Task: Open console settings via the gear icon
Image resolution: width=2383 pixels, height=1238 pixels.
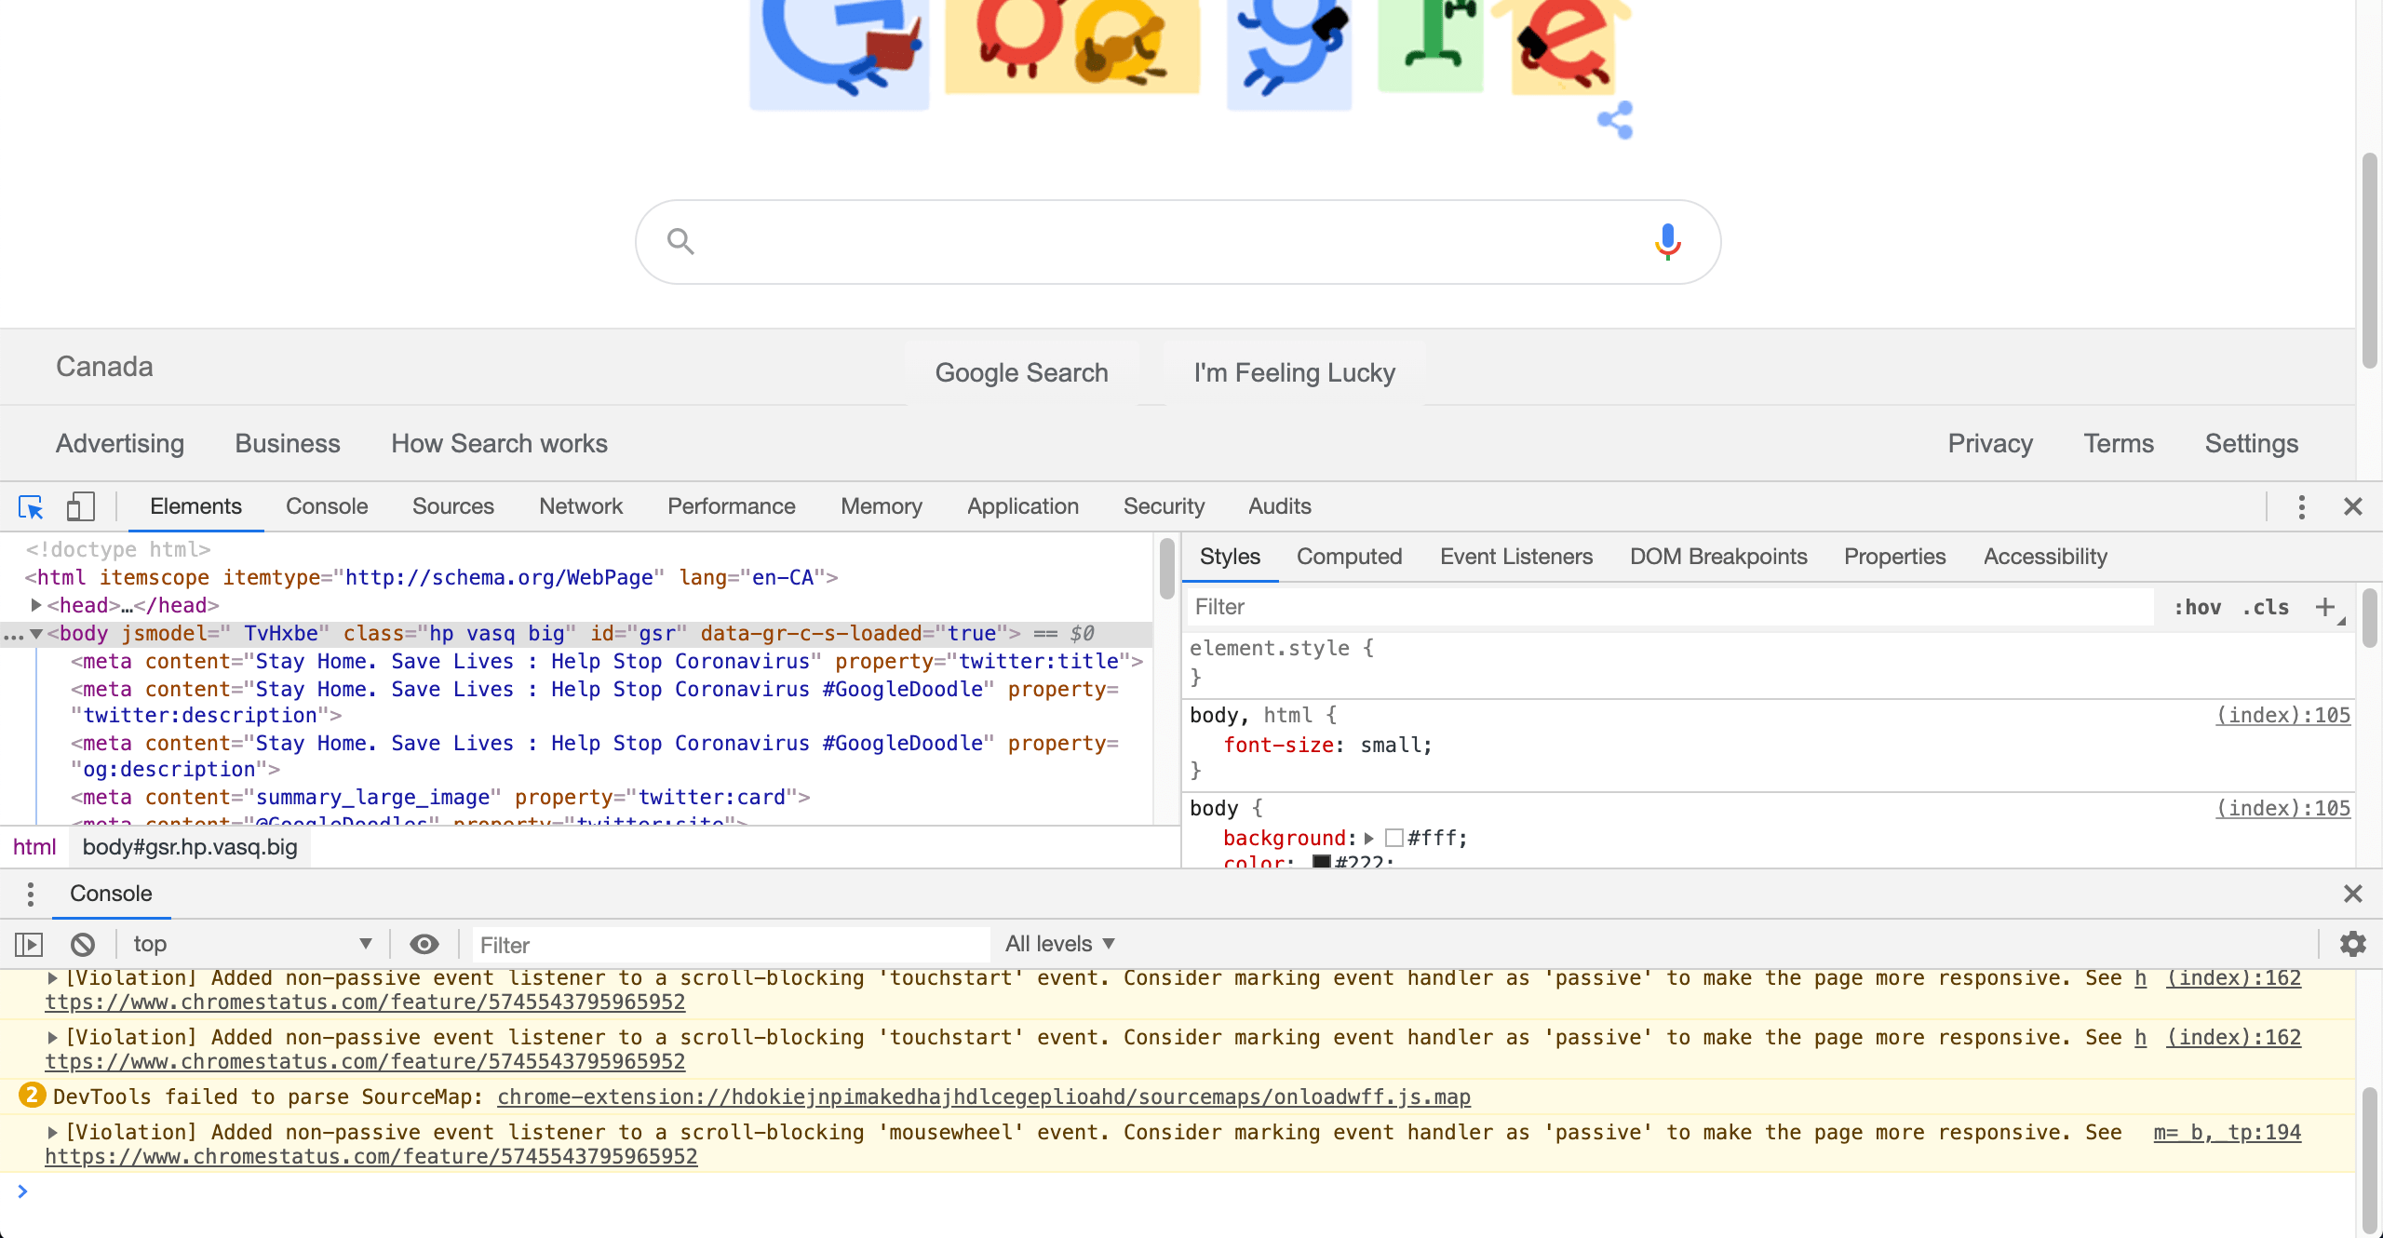Action: [x=2351, y=943]
